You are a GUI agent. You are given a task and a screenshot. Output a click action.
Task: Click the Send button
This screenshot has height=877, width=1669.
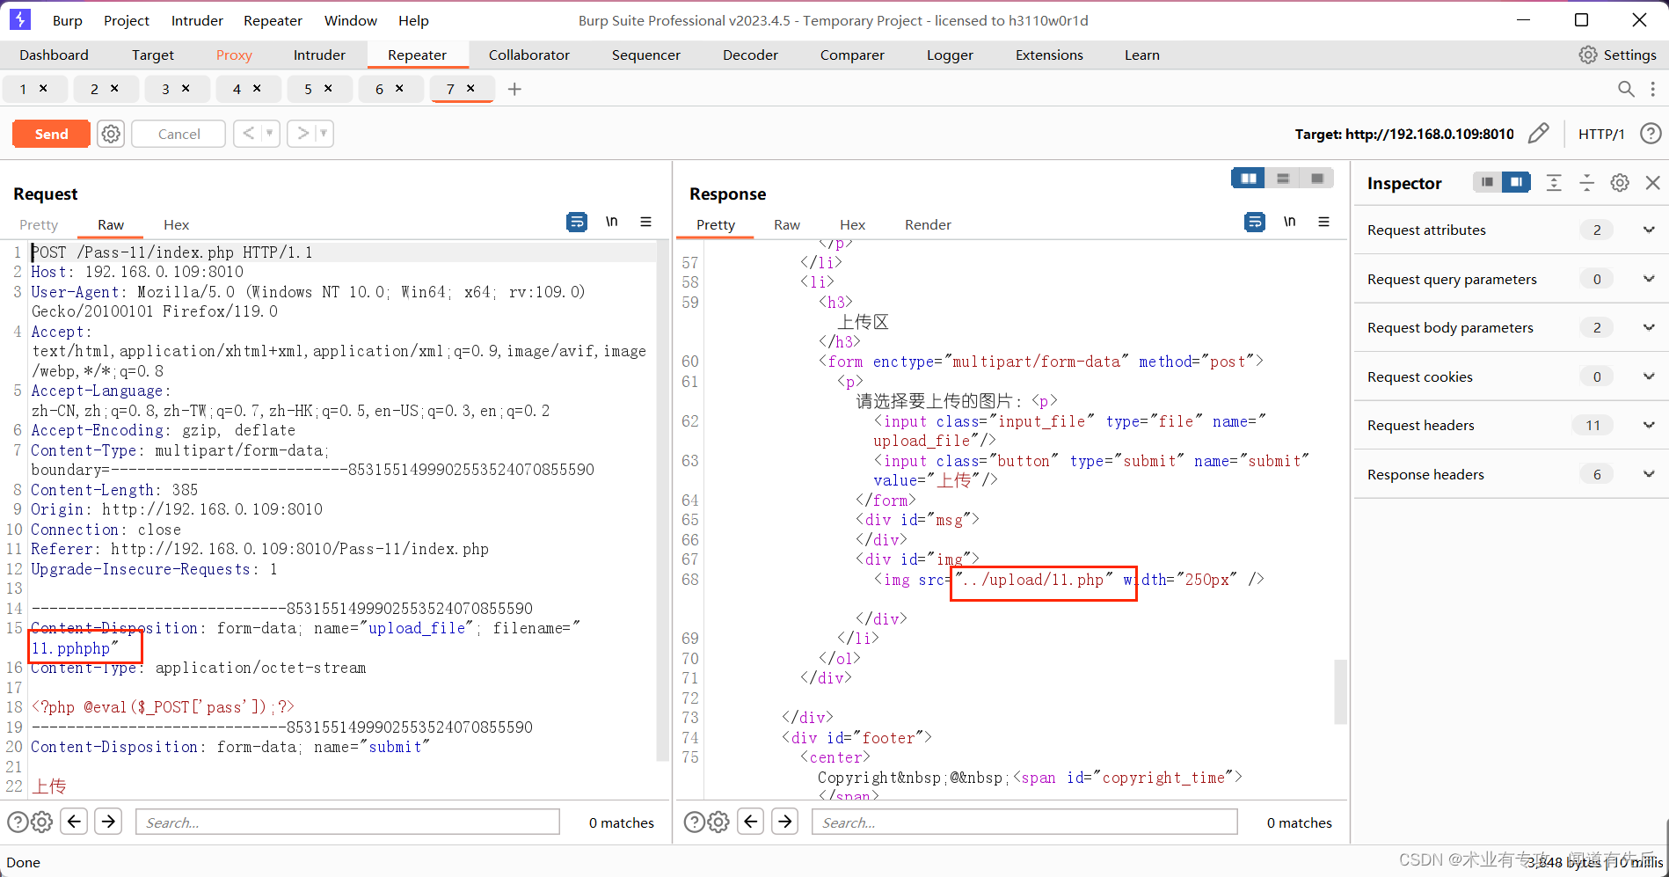pos(51,134)
